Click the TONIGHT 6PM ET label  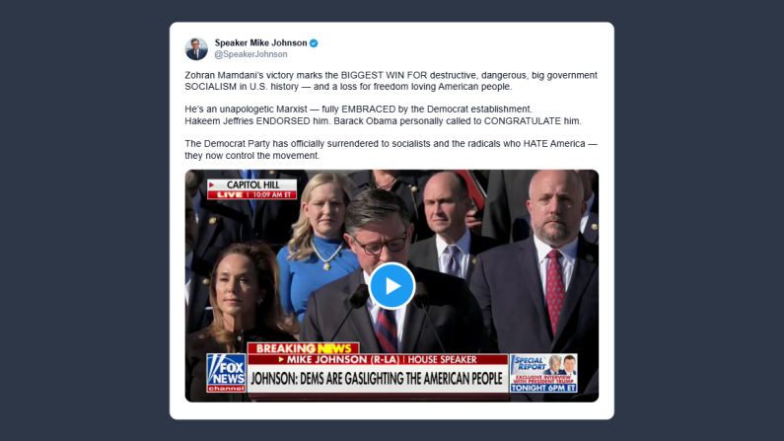[x=543, y=388]
